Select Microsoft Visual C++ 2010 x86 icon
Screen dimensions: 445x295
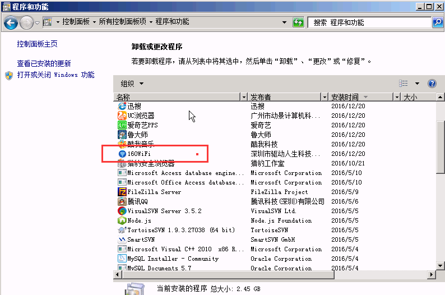tap(122, 249)
